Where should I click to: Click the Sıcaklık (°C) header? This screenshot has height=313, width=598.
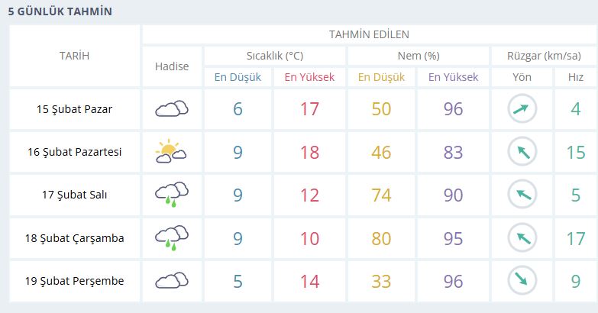[x=275, y=56]
